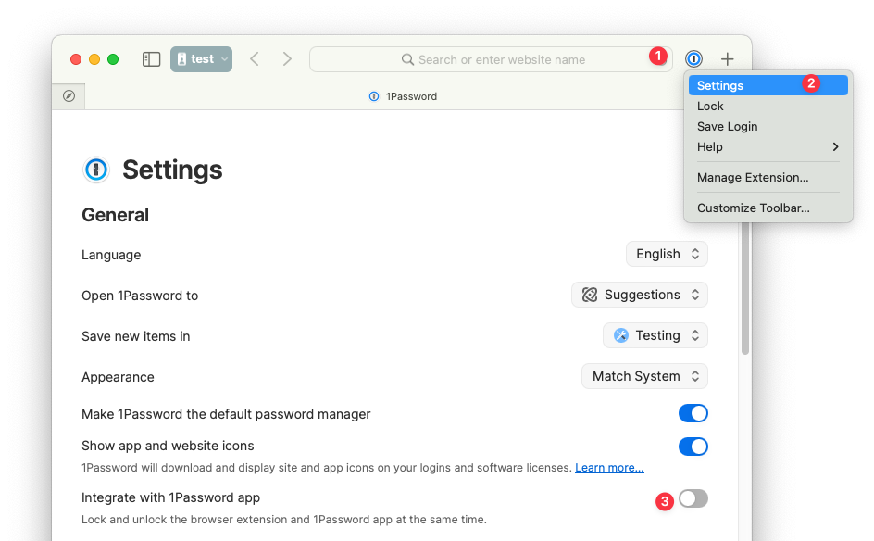Choose Lock in the extension menu
874x541 pixels.
[710, 107]
